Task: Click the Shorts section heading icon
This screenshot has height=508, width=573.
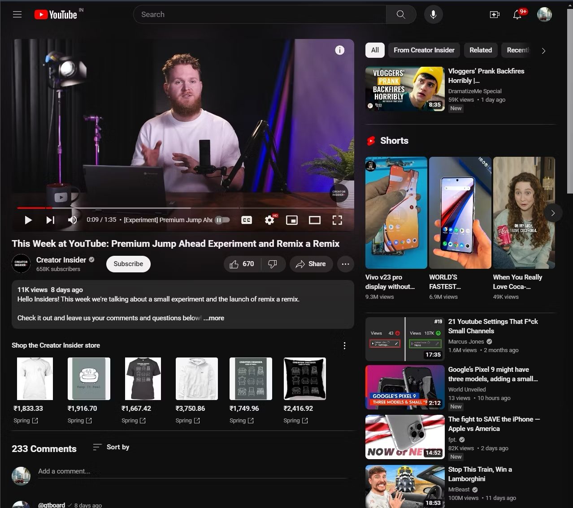Action: click(x=371, y=141)
